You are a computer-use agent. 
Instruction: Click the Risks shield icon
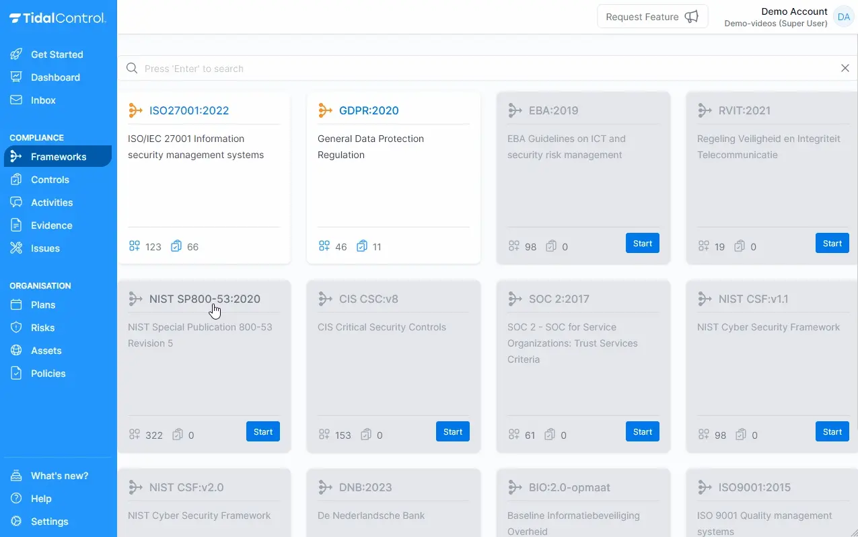point(17,328)
